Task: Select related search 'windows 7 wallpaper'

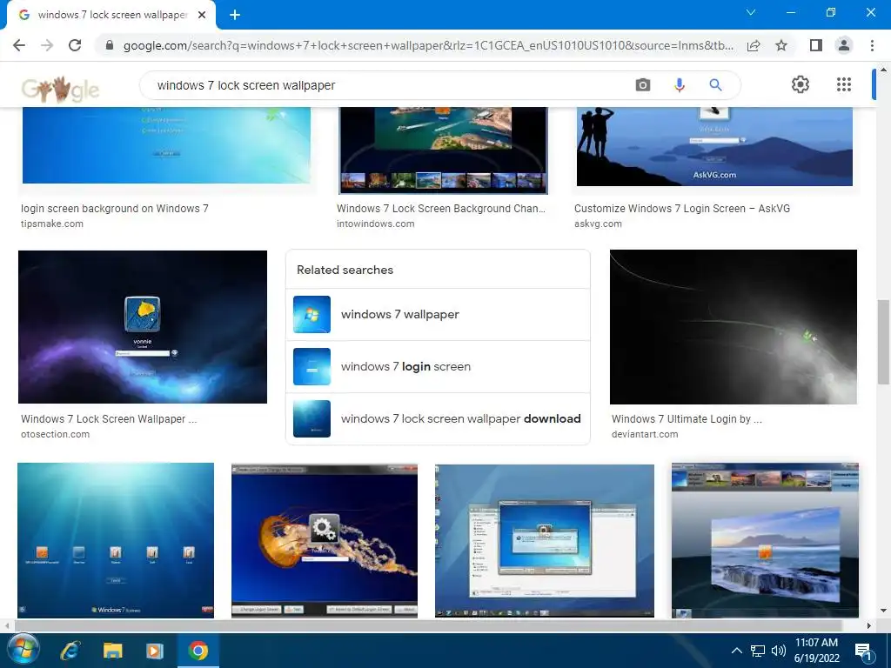Action: 438,314
